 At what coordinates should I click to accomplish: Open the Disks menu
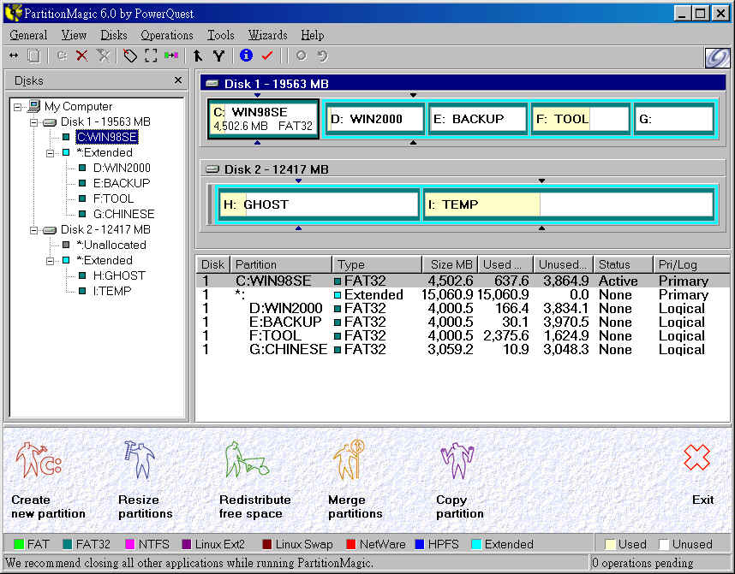113,35
